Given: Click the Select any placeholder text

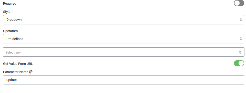Looking at the screenshot, I should click(x=13, y=53).
